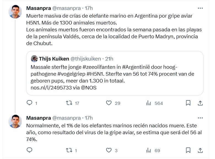This screenshot has width=215, height=159.
Task: Open Thijs Kuiken's quoted tweet profile name
Action: coord(54,59)
